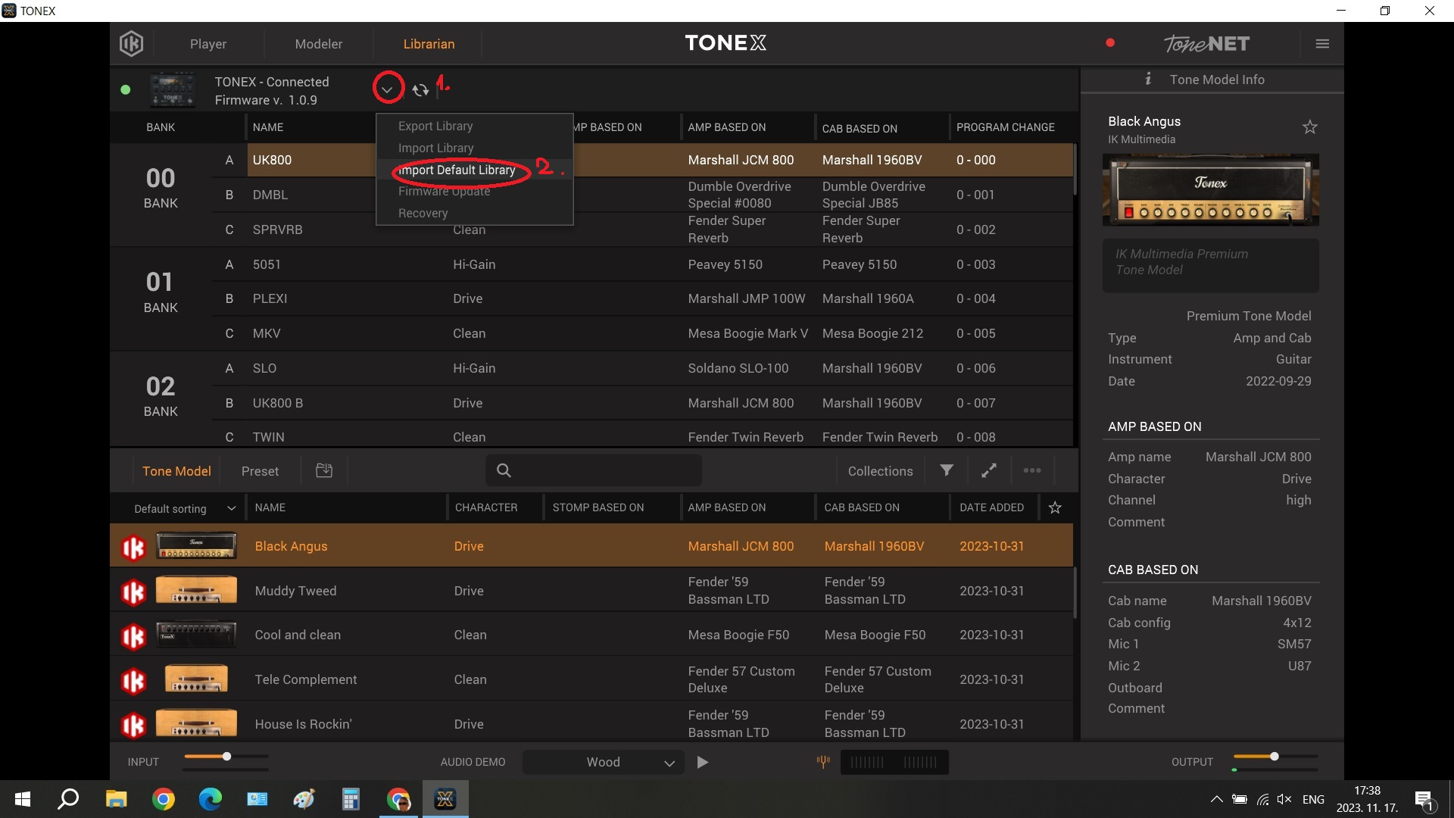
Task: Click IK icon on Tele Complement row
Action: click(133, 681)
